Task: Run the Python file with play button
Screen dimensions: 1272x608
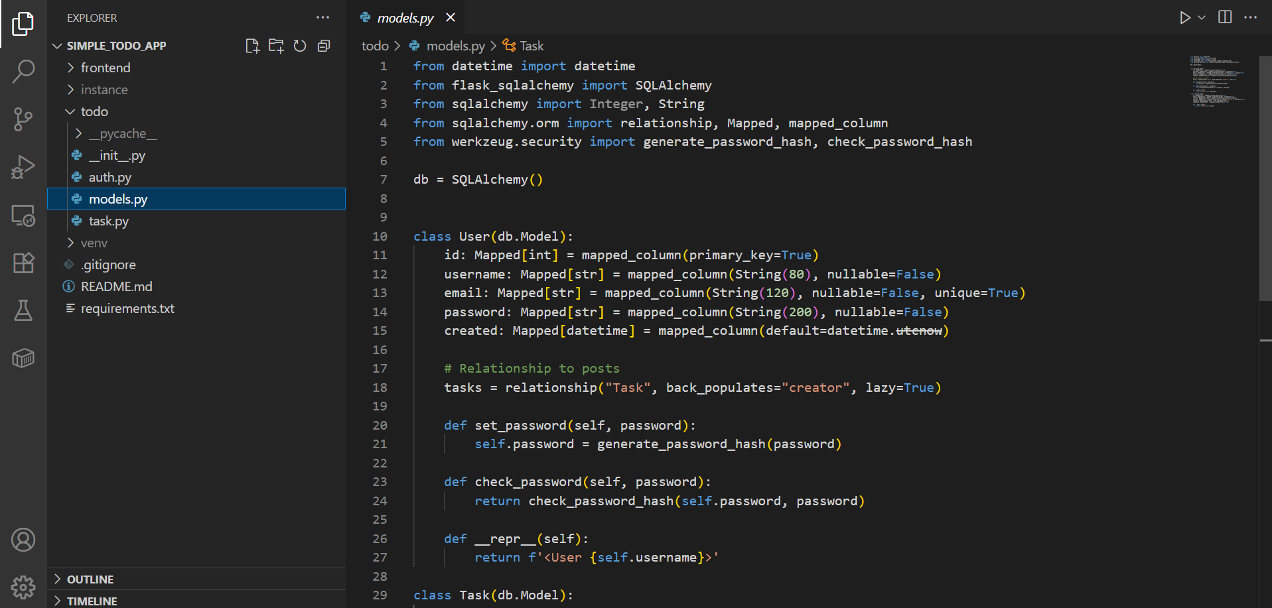Action: [x=1184, y=18]
